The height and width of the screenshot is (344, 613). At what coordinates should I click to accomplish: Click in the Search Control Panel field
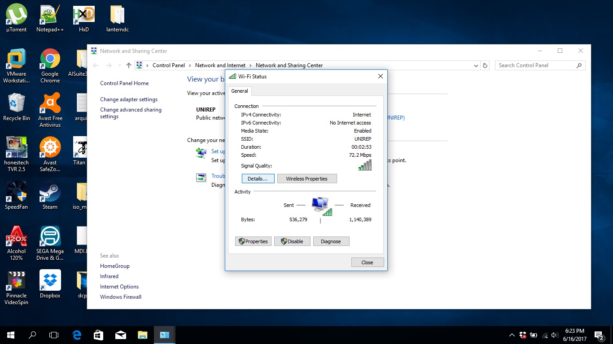pos(540,65)
